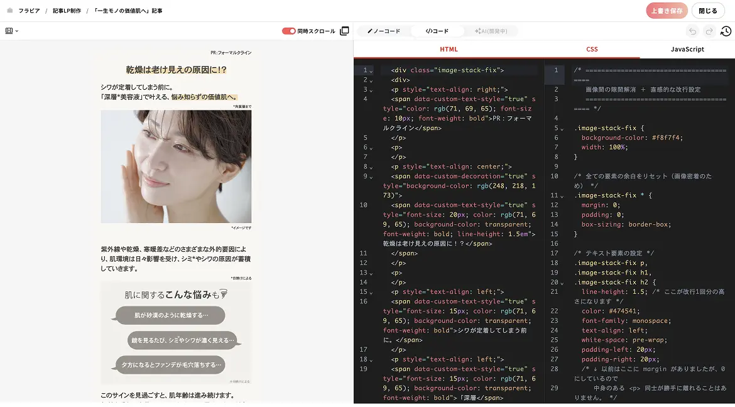
Task: Select the pencil icon on ノーコード
Action: pyautogui.click(x=370, y=30)
